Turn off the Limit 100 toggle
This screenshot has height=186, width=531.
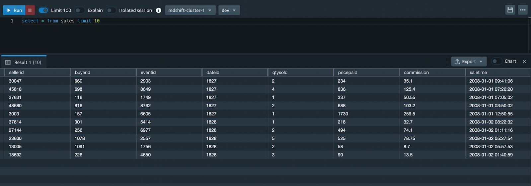point(43,10)
